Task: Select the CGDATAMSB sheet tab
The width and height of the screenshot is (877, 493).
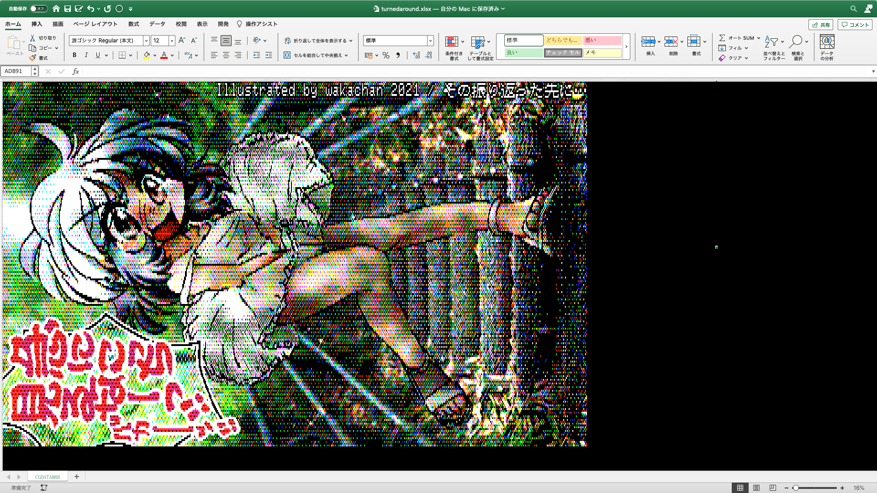Action: pos(48,477)
